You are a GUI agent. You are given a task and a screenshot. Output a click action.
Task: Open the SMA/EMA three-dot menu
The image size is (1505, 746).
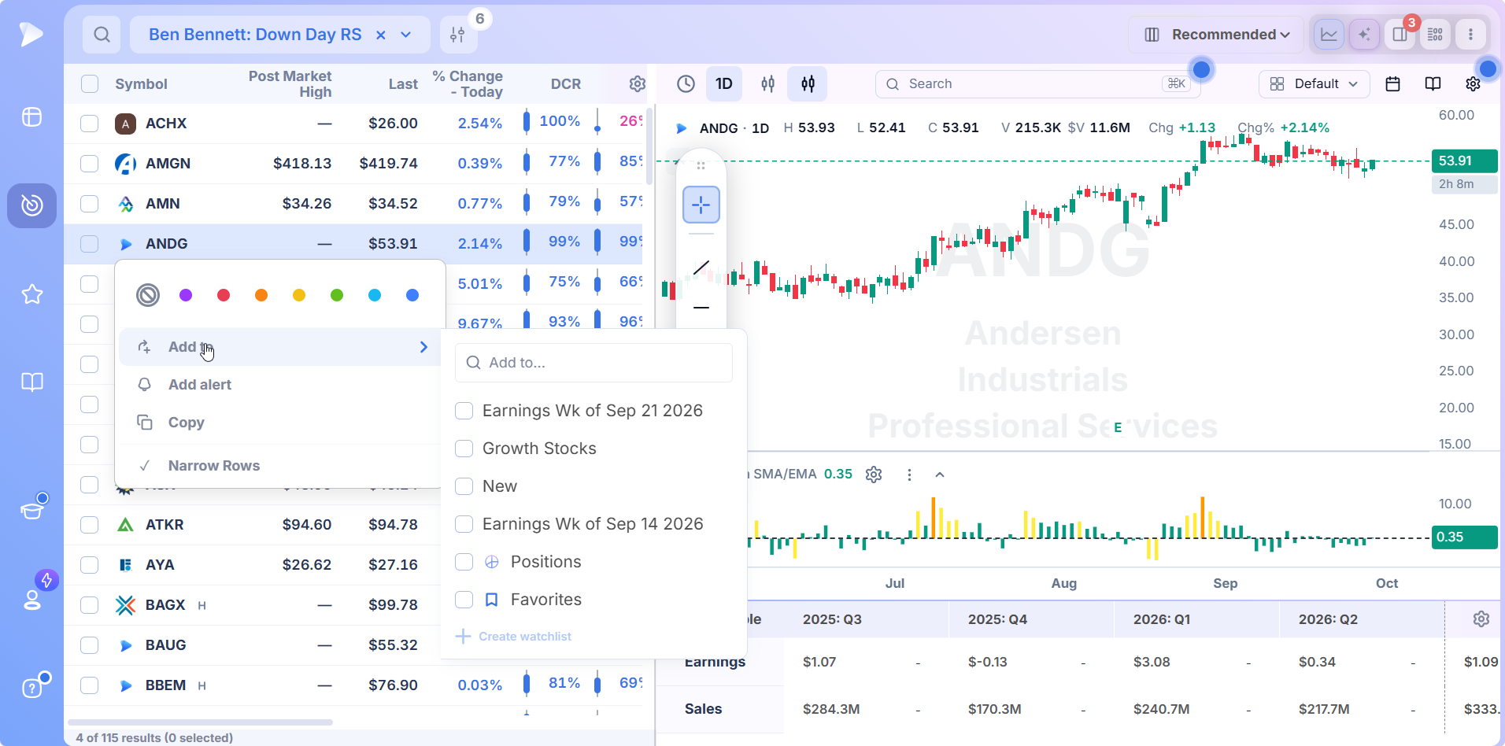pyautogui.click(x=909, y=475)
